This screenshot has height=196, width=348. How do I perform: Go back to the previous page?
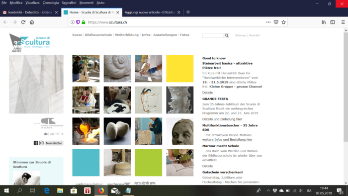[x=5, y=22]
